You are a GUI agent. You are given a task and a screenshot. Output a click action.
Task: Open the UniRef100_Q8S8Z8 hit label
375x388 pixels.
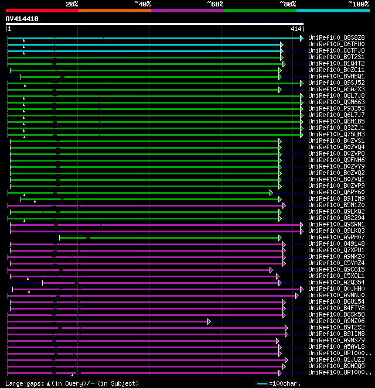[336, 37]
